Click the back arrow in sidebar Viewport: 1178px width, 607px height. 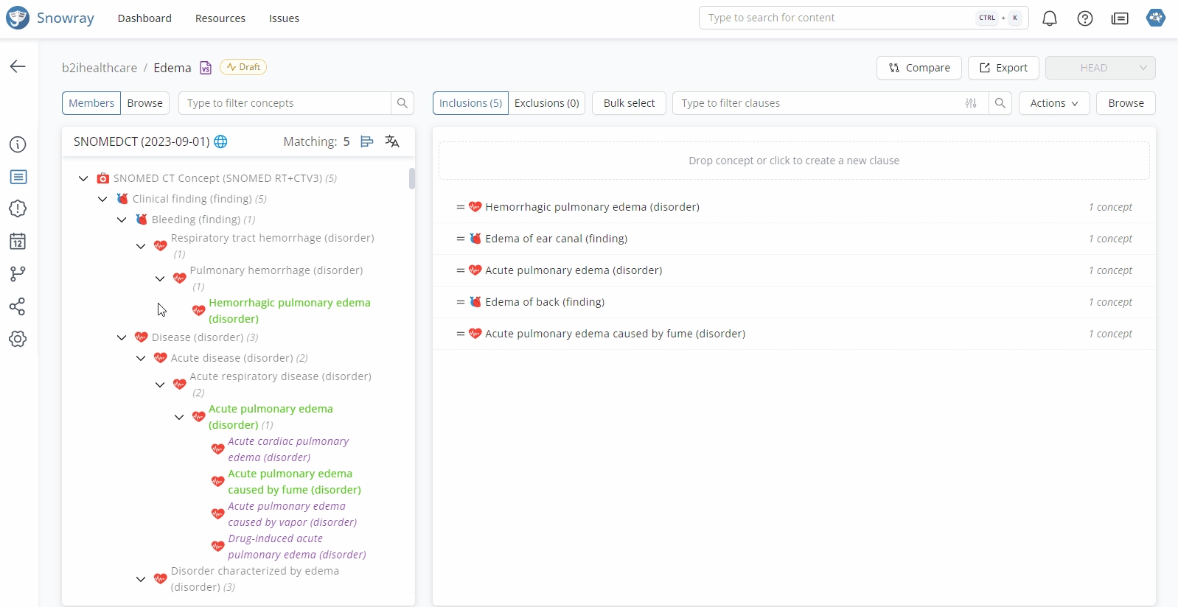(18, 67)
